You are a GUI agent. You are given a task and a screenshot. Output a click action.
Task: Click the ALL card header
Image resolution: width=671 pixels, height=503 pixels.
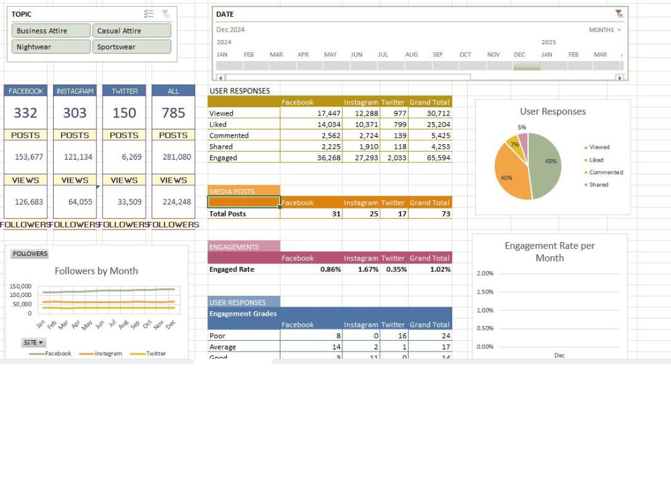click(173, 91)
